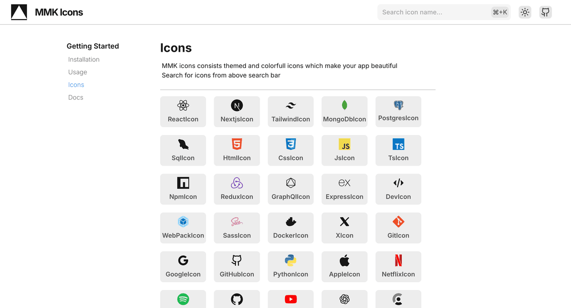Select the Spotify icon at the bottom
The image size is (571, 308).
[x=183, y=300]
